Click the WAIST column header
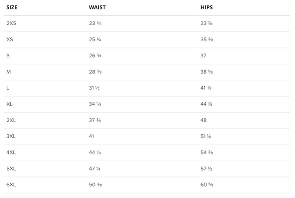The height and width of the screenshot is (198, 295). pyautogui.click(x=96, y=8)
